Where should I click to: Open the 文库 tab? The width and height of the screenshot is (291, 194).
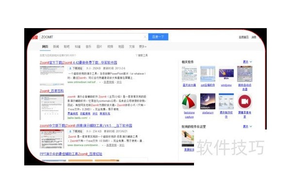click(132, 47)
